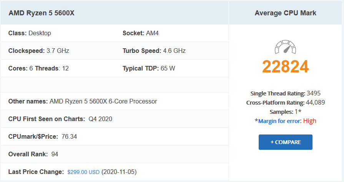This screenshot has width=344, height=182.
Task: Click the Turbo Speed 4.6 GHz entry
Action: [154, 51]
